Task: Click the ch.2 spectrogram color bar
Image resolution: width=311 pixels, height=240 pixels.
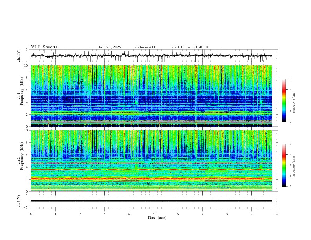Action: 284,165
